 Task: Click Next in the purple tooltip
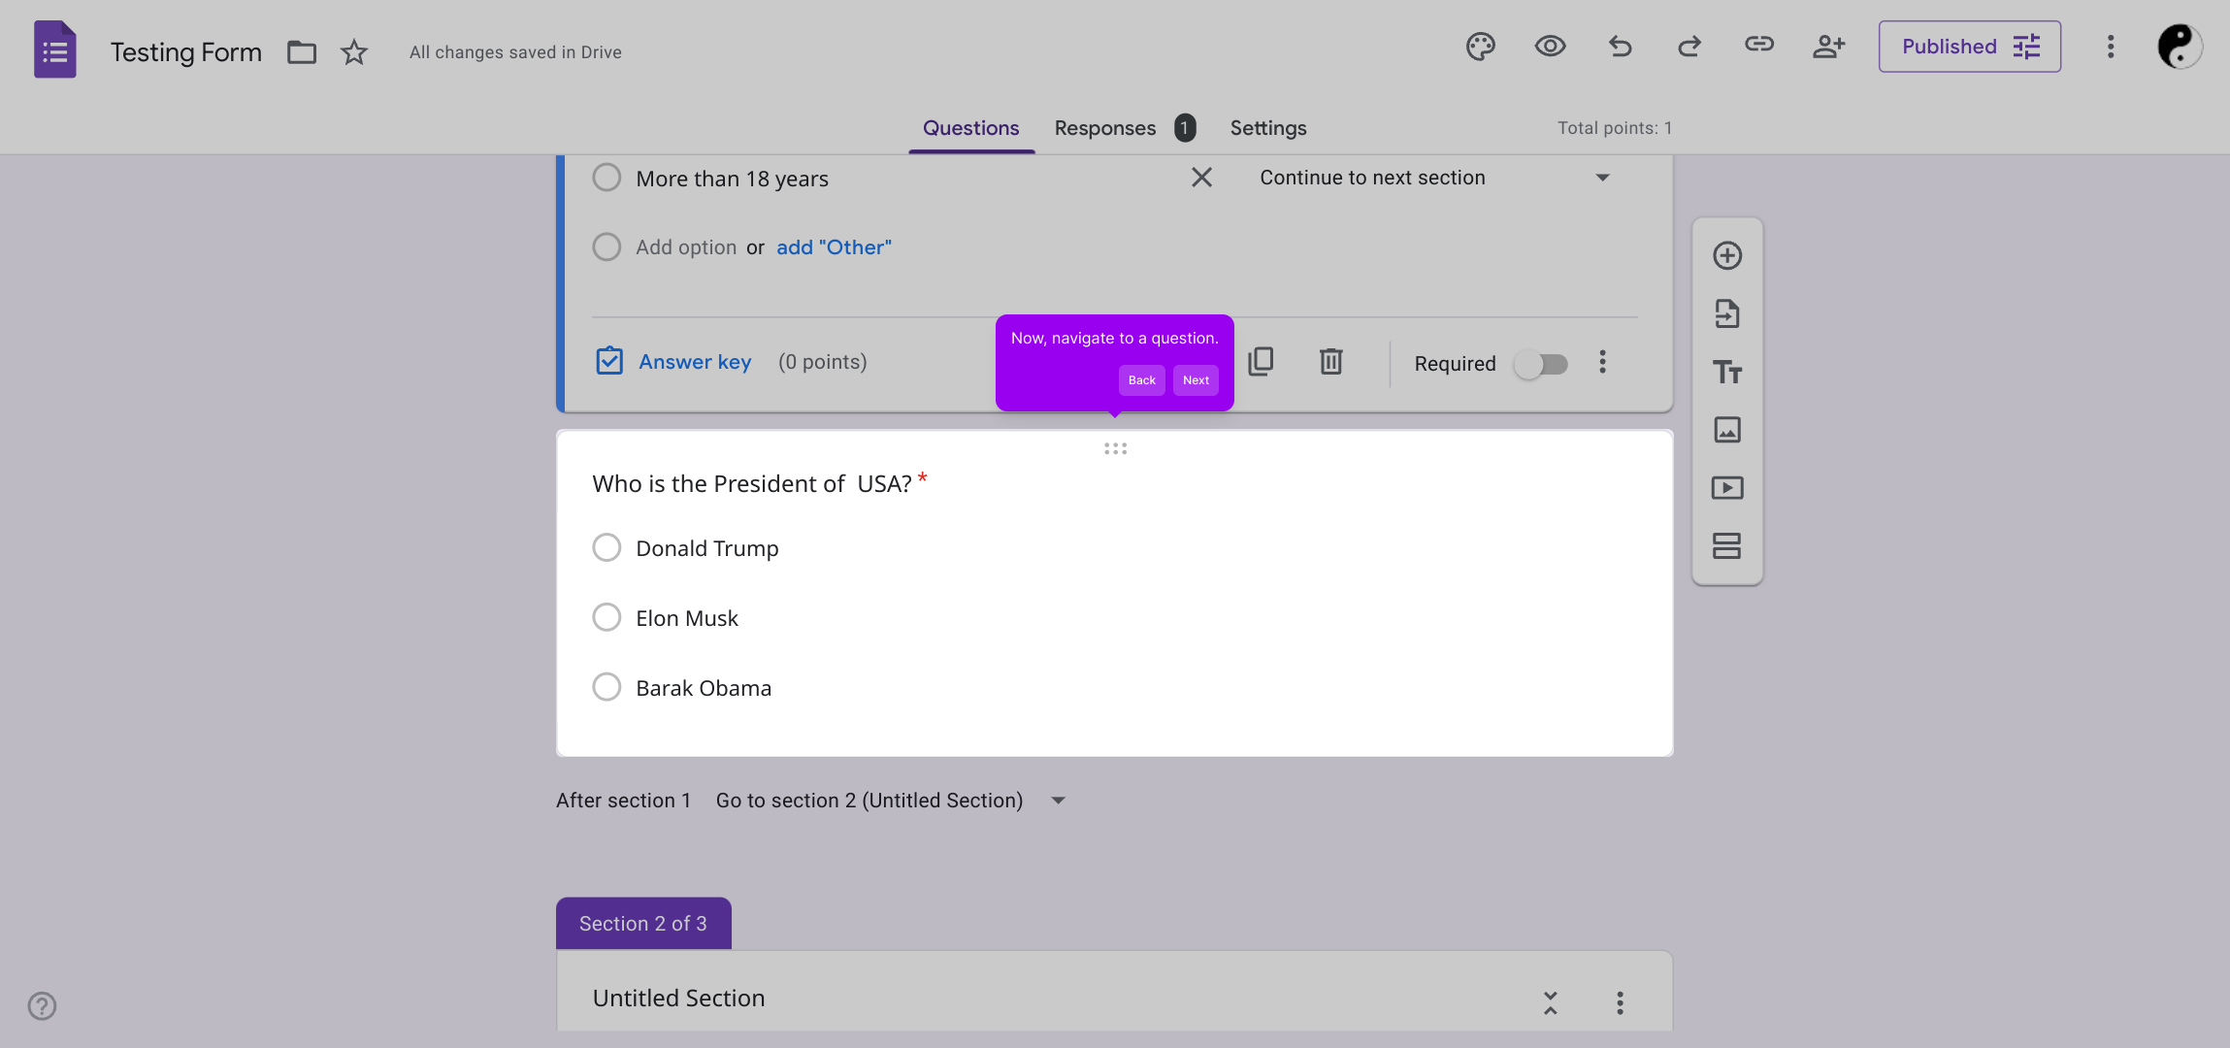pos(1196,380)
